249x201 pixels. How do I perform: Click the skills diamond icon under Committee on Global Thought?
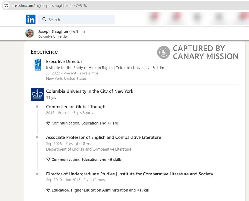(x=48, y=123)
